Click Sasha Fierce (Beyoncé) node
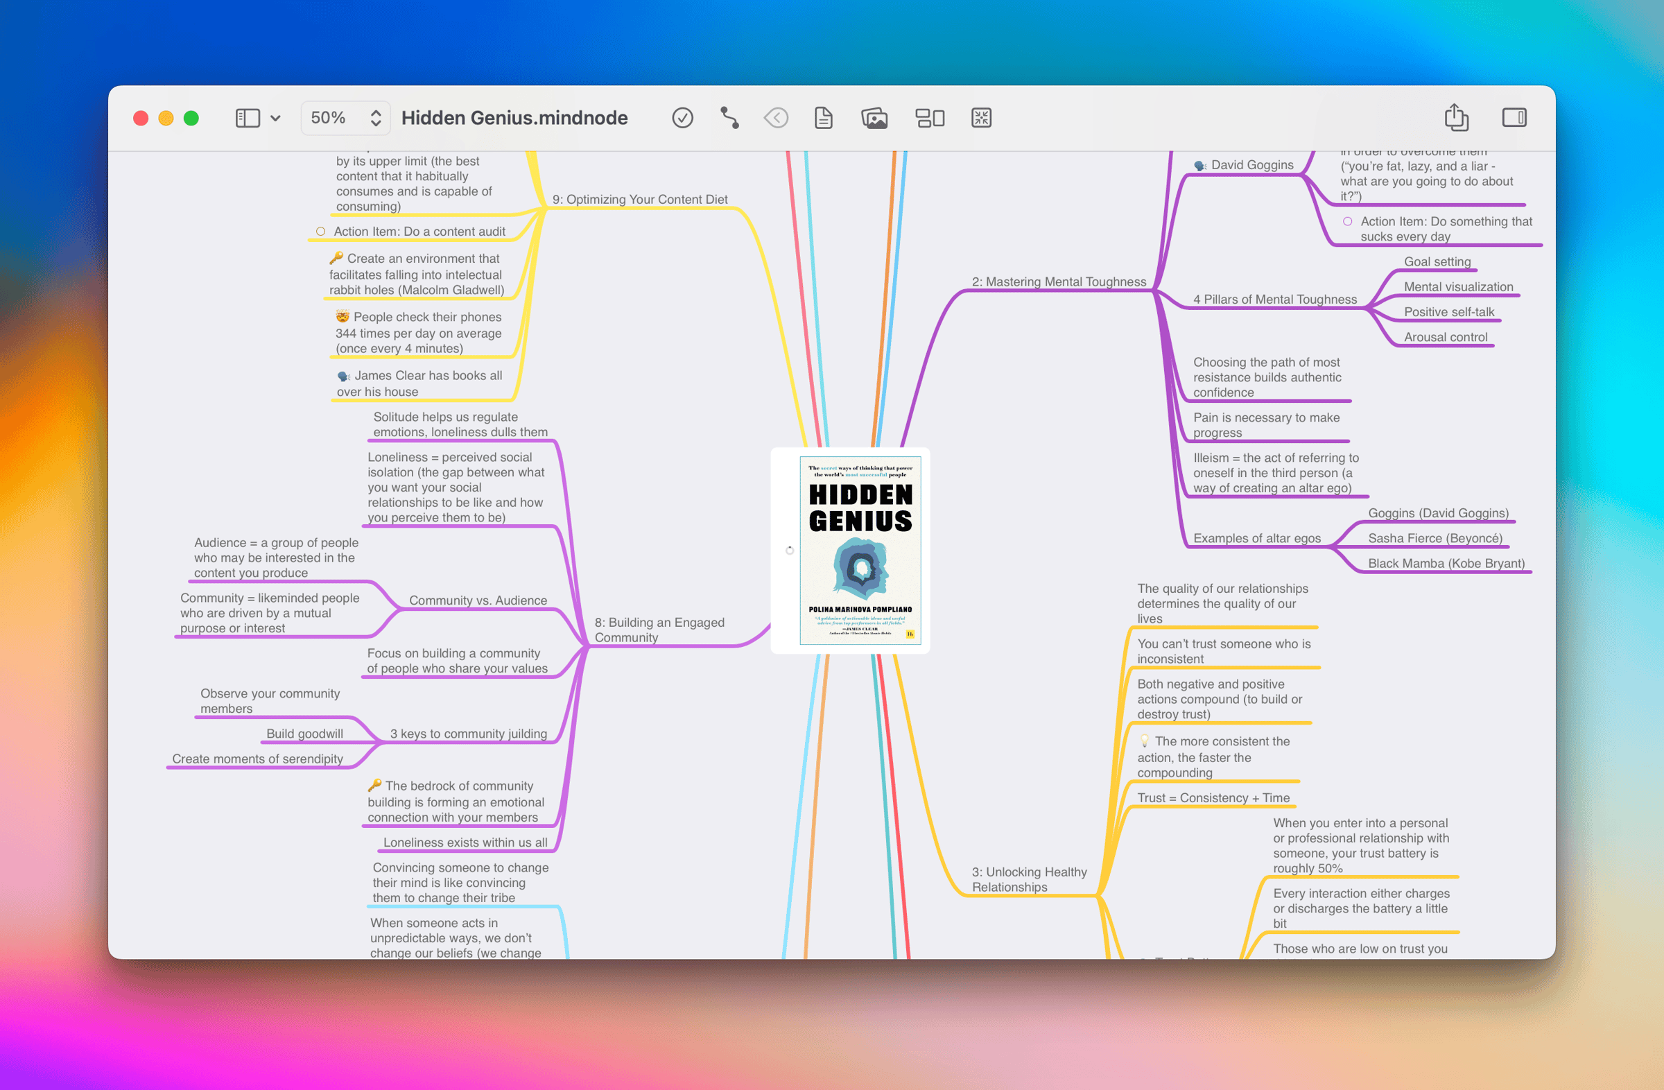The image size is (1664, 1090). (x=1435, y=538)
